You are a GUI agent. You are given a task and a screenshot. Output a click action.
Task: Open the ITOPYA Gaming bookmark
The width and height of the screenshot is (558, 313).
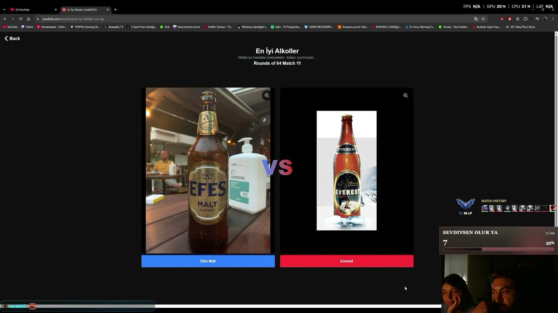(85, 27)
